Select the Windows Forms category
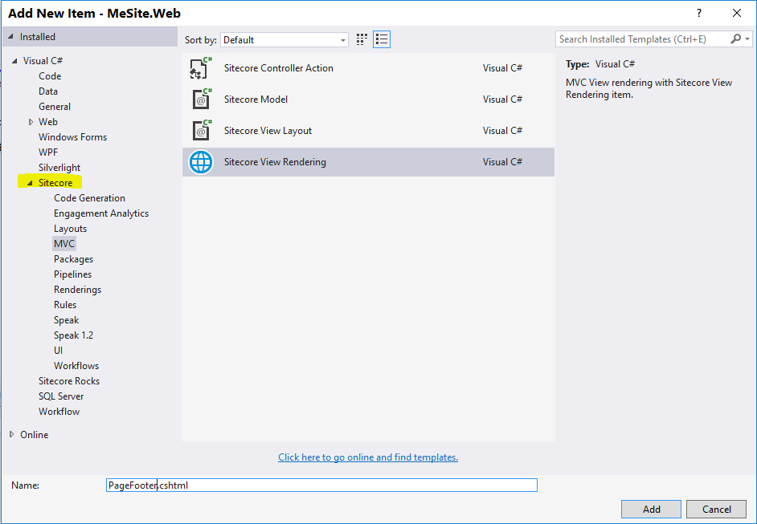757x524 pixels. [x=72, y=137]
